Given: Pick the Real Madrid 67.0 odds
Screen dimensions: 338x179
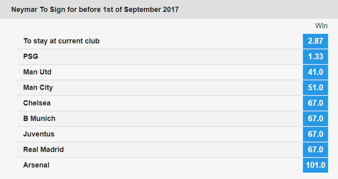Looking at the screenshot, I should coord(315,150).
